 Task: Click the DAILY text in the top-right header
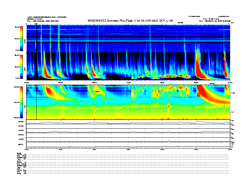[x=205, y=19]
